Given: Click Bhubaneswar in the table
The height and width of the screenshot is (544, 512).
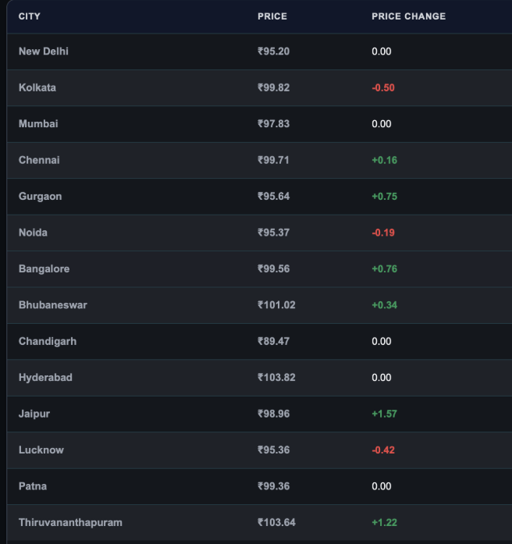Looking at the screenshot, I should 53,305.
